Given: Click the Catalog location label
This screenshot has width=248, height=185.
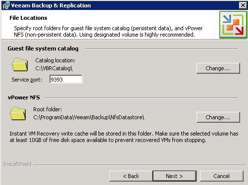Looking at the screenshot, I should point(55,60).
